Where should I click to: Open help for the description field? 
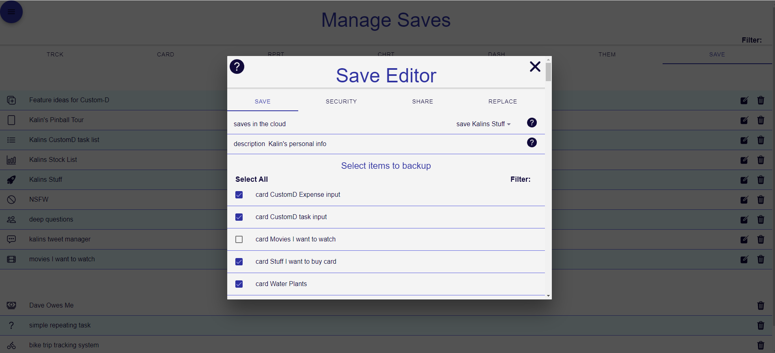(x=532, y=142)
